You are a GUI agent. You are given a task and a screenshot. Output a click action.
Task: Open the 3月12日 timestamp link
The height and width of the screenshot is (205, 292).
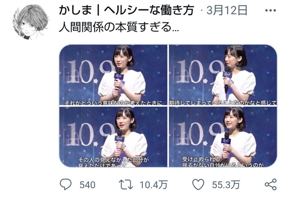pos(227,10)
